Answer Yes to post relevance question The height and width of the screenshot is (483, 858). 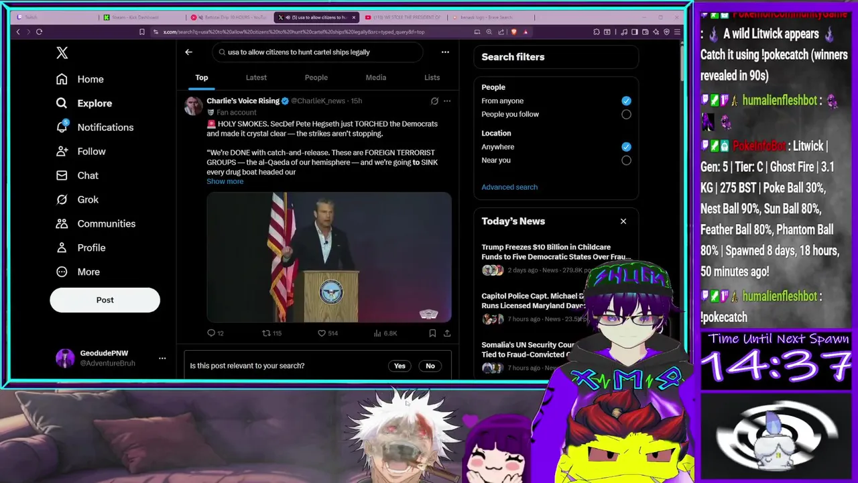coord(400,366)
